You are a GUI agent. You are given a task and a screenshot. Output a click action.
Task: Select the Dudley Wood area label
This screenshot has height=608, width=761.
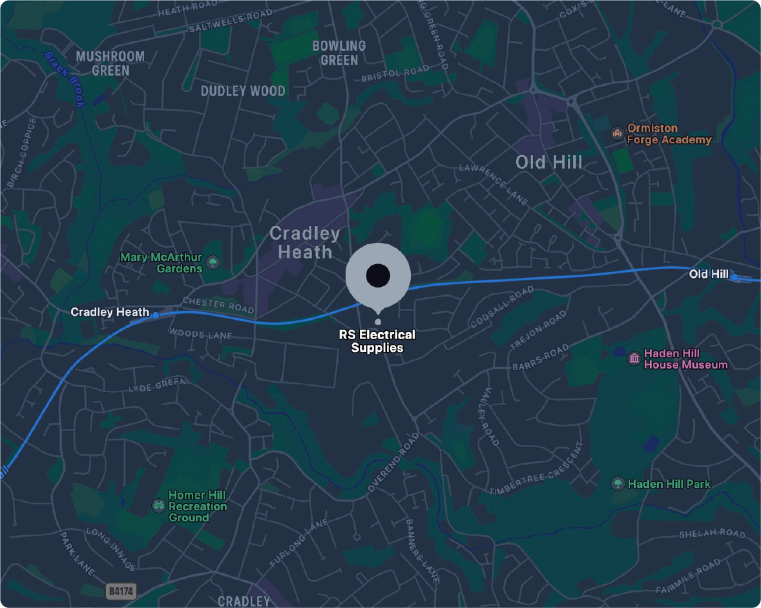click(x=243, y=90)
